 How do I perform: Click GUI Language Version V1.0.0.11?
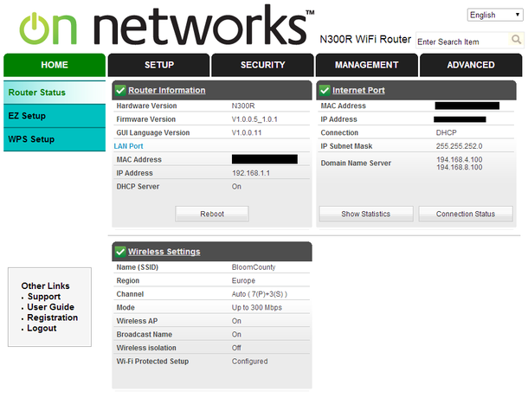coord(247,132)
